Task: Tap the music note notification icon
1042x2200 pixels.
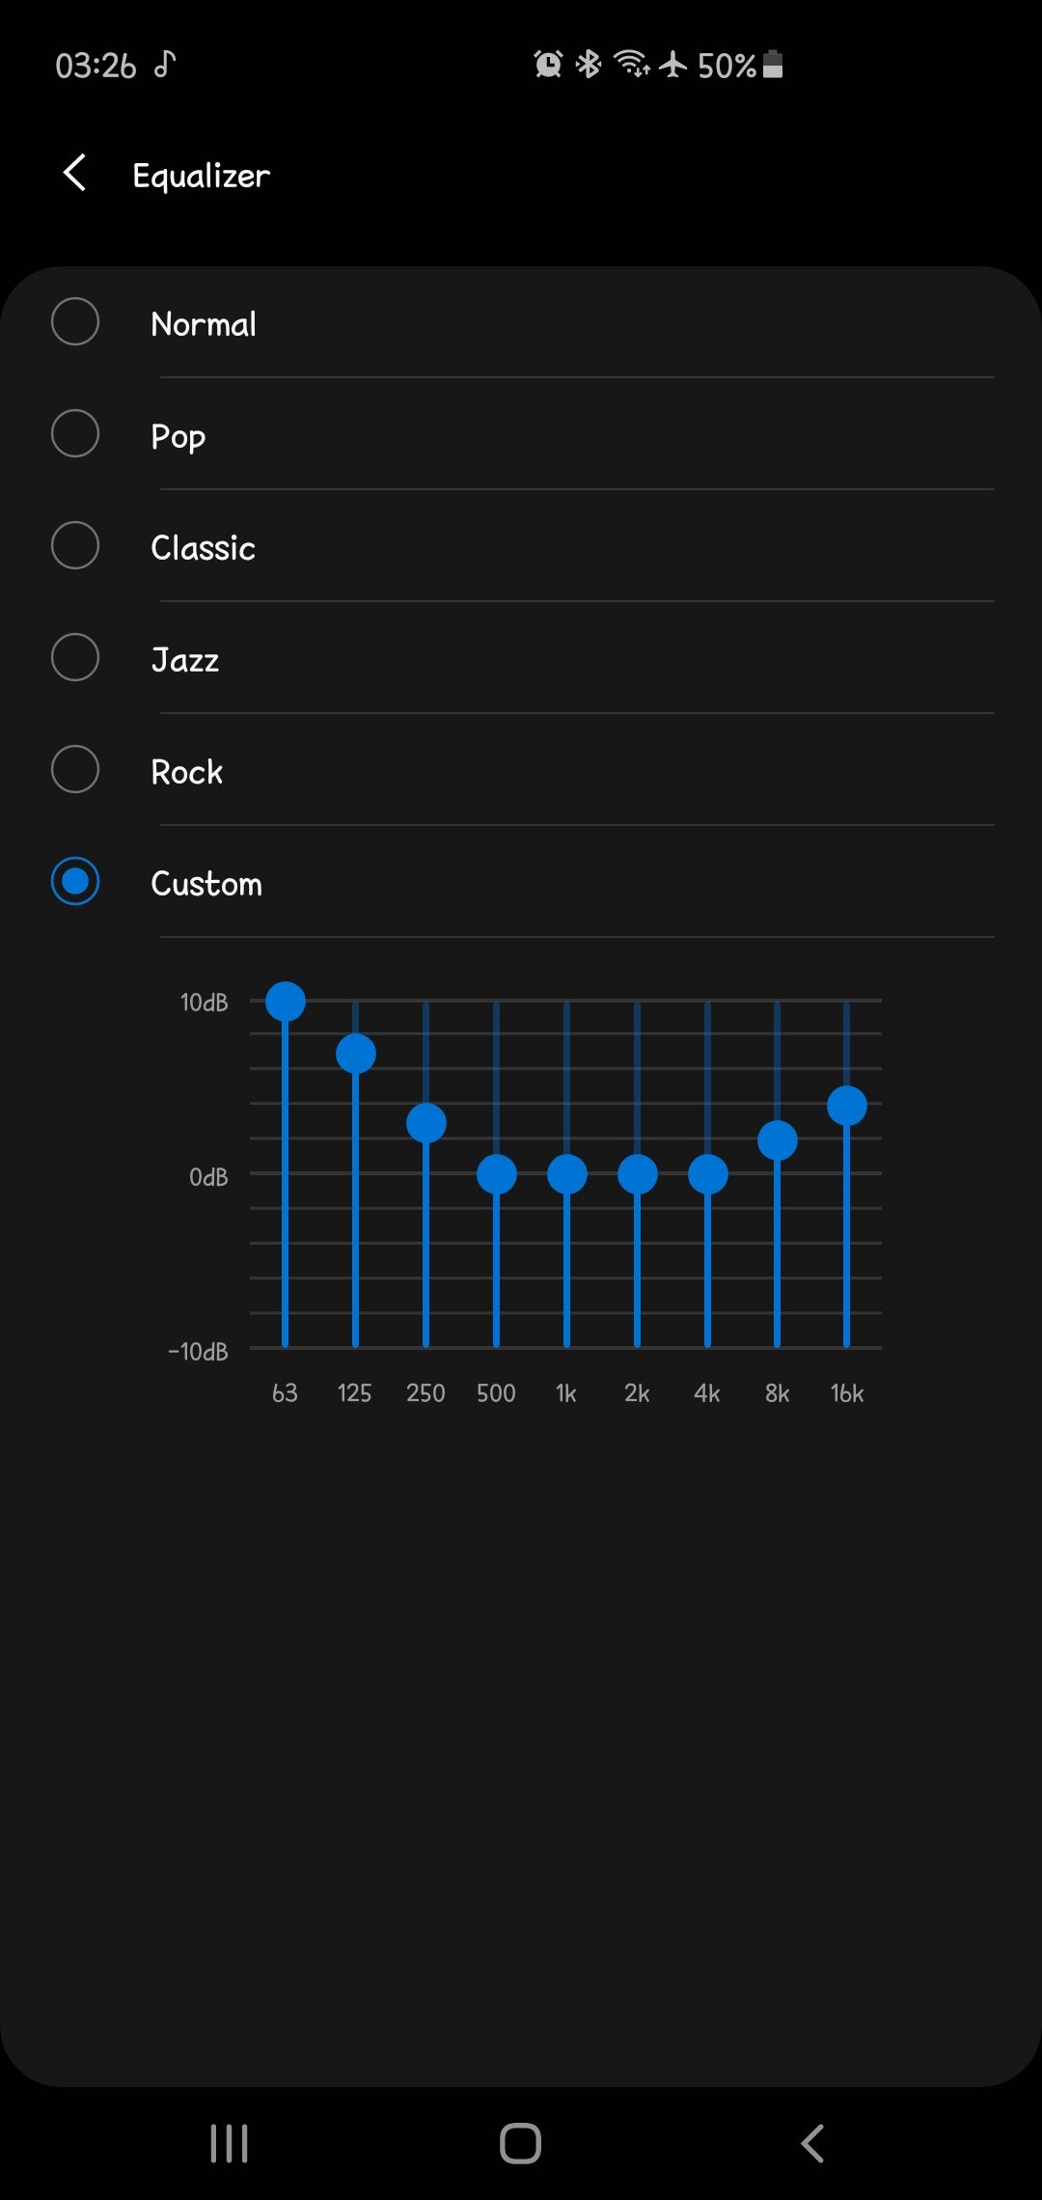Action: tap(165, 65)
